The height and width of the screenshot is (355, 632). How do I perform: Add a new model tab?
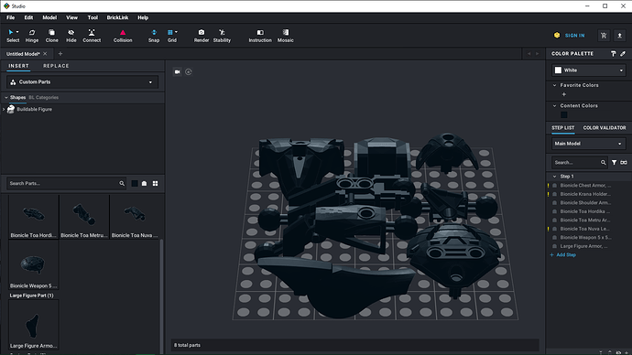[60, 54]
